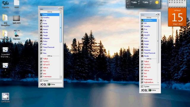Screen dimensions: 190x107
Task: Click Sergio's icon in ICQ window with ~DJACID~
Action: [x=142, y=44]
